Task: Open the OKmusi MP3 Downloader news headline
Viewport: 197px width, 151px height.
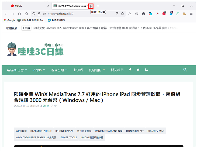Action: coord(106,28)
